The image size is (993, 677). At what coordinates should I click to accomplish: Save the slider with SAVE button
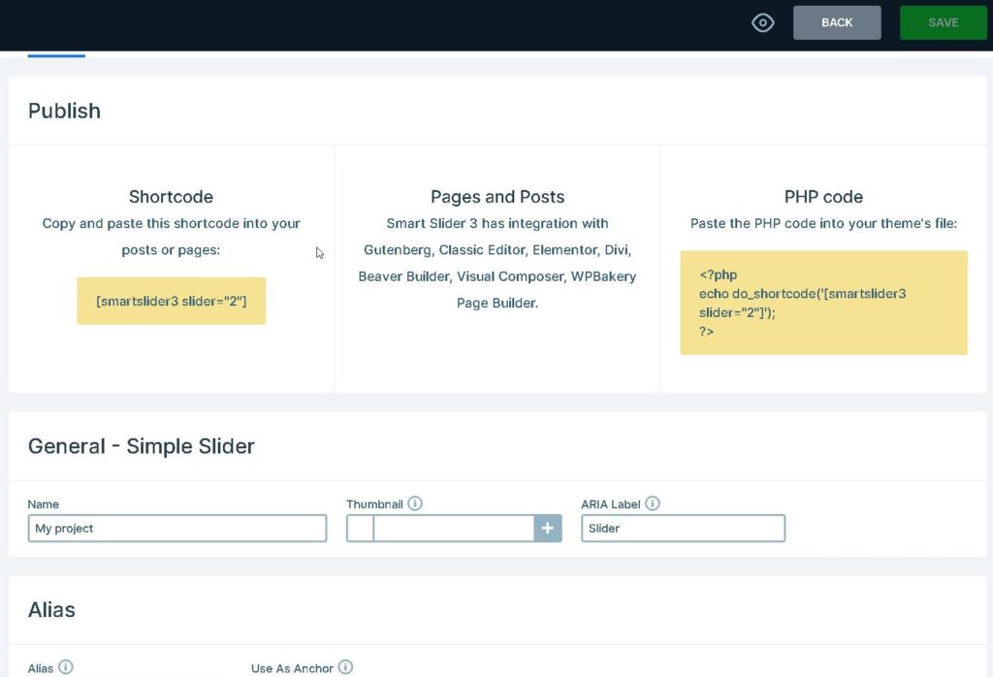point(943,23)
